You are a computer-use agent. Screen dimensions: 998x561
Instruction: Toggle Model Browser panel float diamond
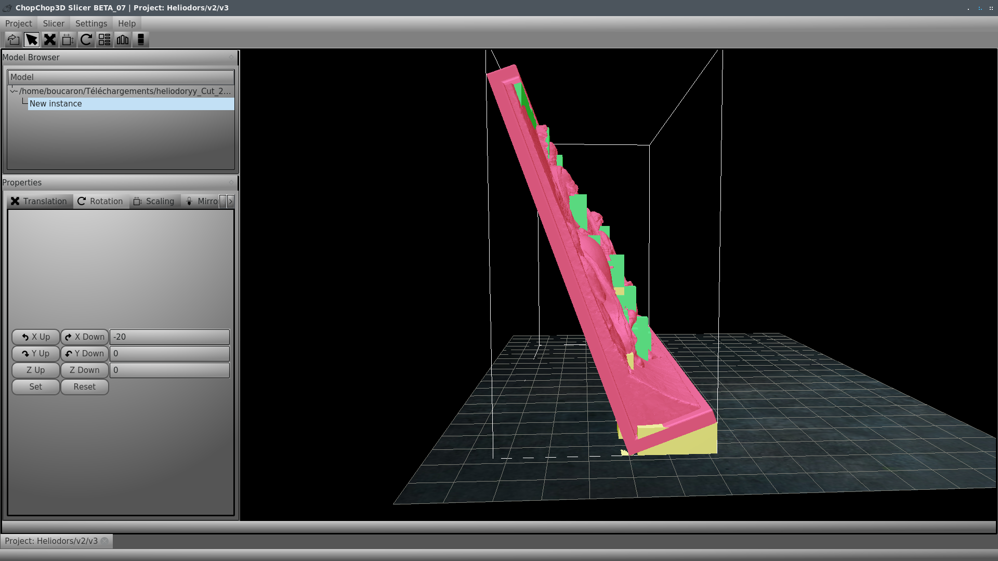point(231,57)
